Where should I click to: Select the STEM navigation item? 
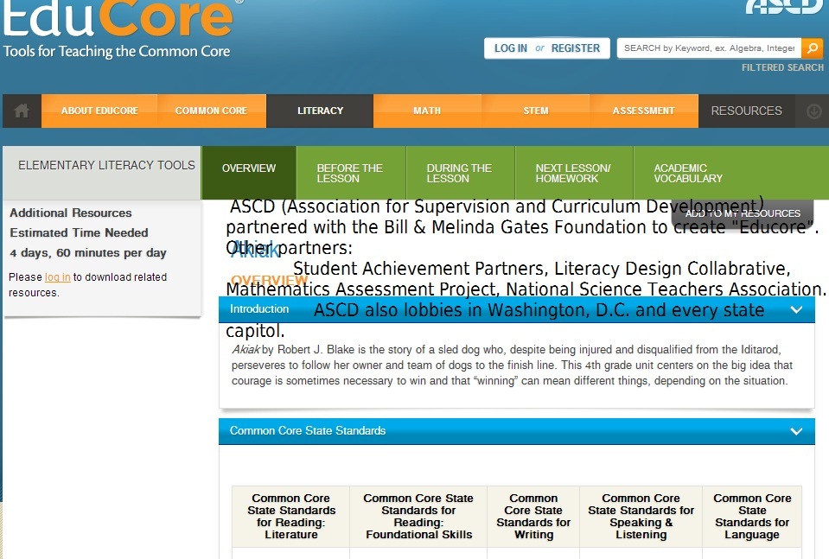point(536,111)
